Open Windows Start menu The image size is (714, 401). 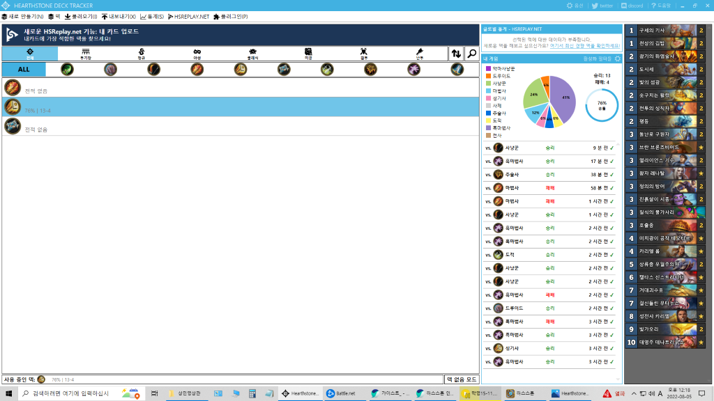[8, 393]
